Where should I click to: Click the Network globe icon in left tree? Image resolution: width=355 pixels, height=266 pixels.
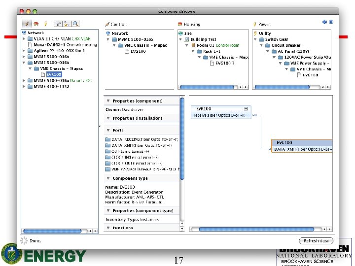click(24, 33)
